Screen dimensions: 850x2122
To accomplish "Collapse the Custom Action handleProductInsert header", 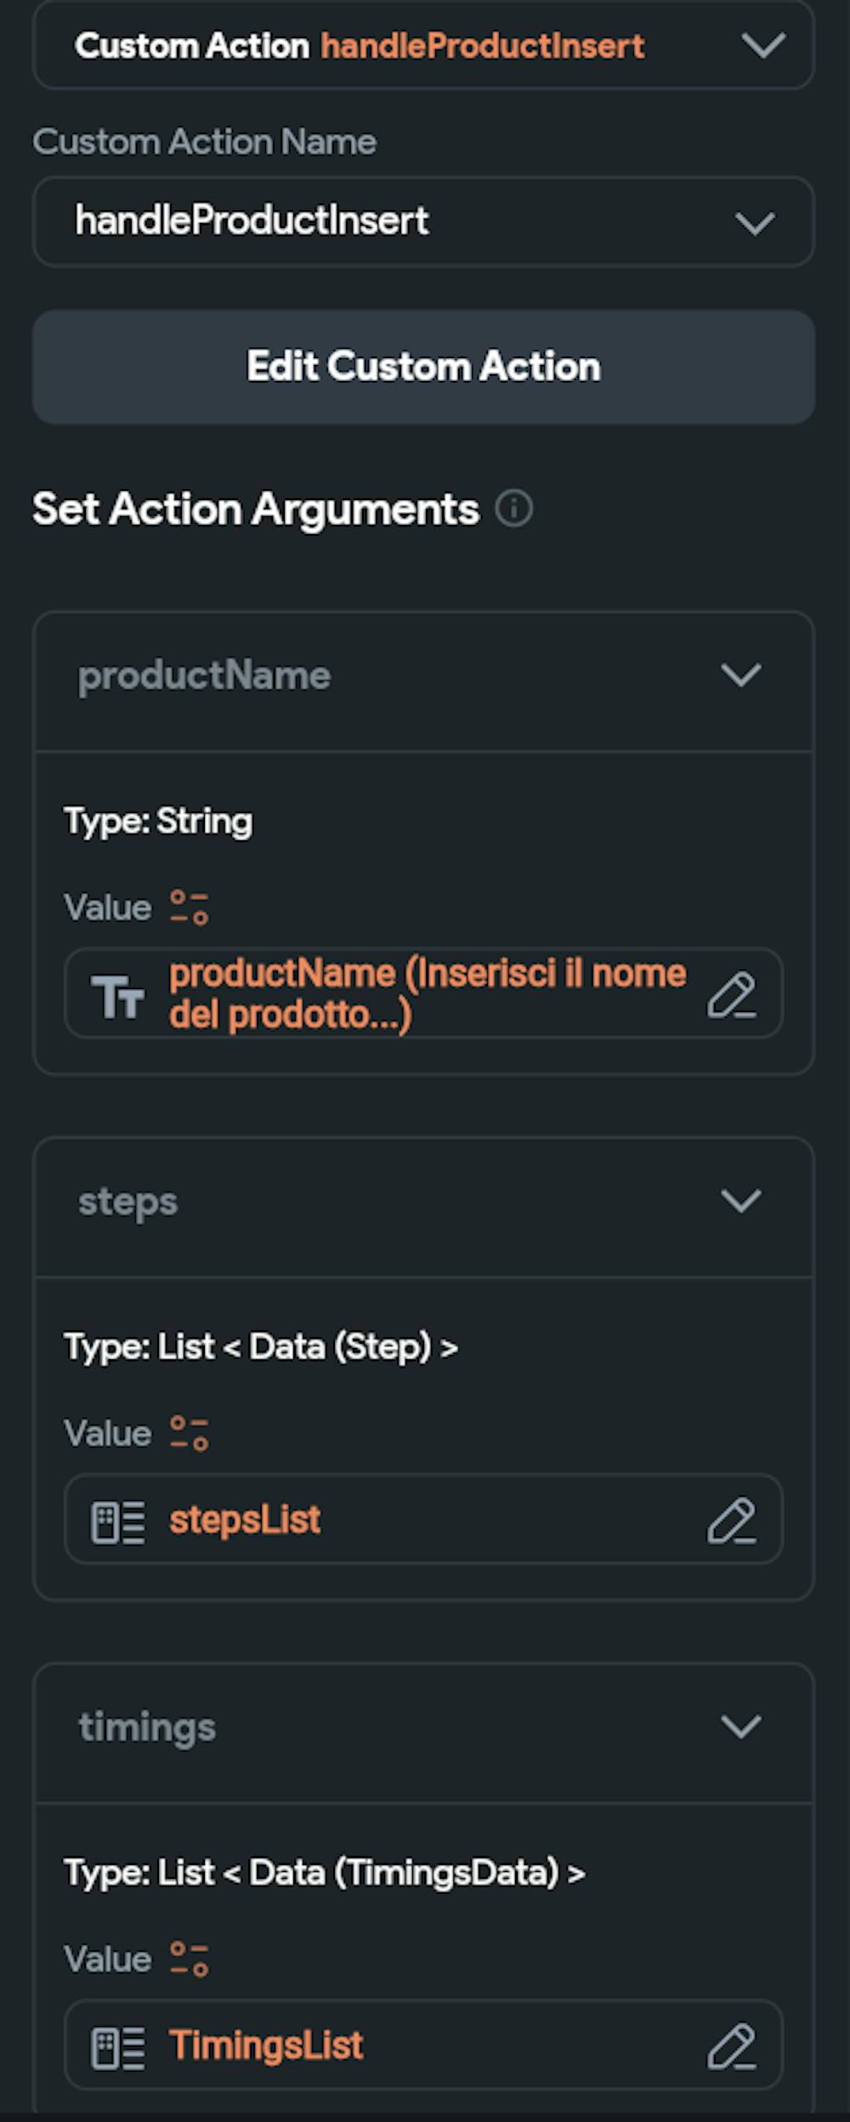I will click(762, 45).
